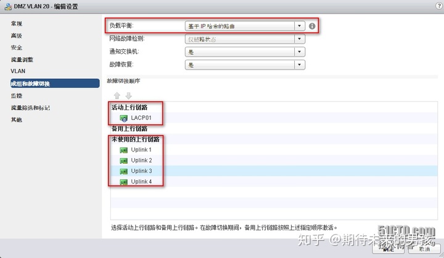Viewport: 444px width, 258px height.
Task: Click the move down arrow icon
Action: click(128, 95)
